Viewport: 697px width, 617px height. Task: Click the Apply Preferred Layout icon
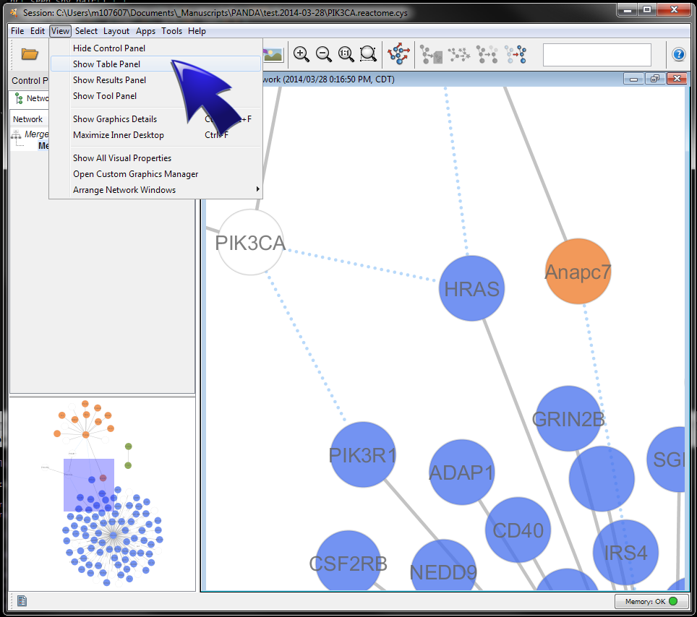398,54
